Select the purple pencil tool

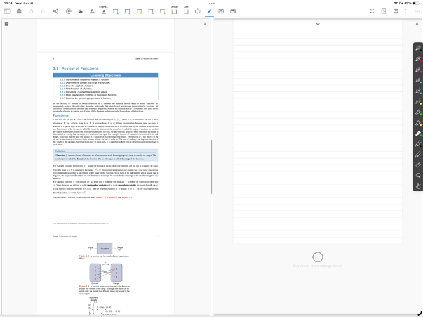tap(418, 154)
